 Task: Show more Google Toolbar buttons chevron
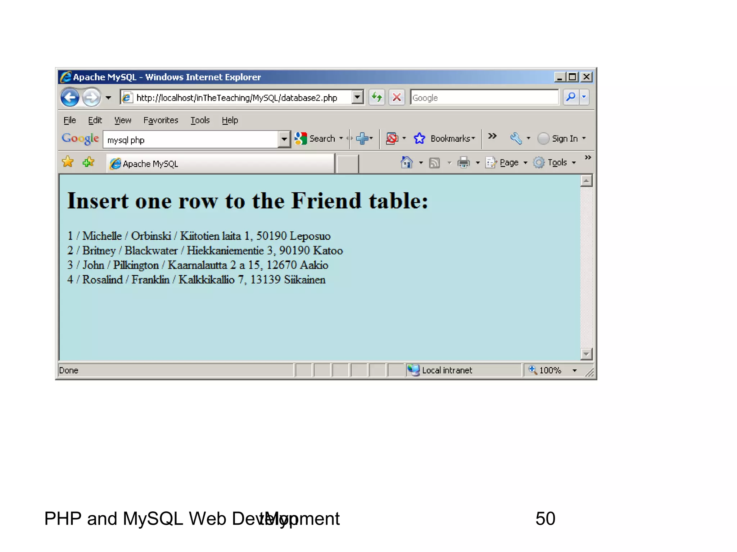[492, 136]
